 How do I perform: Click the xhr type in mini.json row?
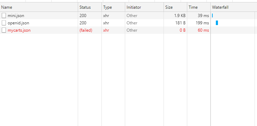coord(106,16)
